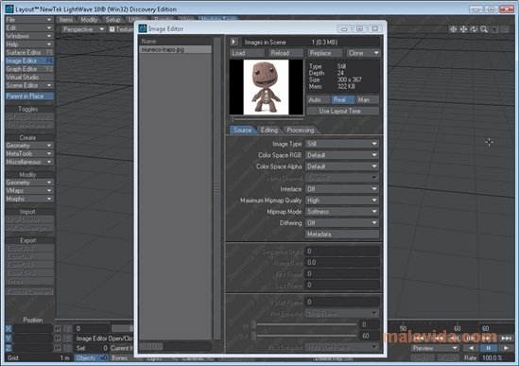Select Man mode in Image Editor
This screenshot has height=366, width=519.
tap(368, 99)
